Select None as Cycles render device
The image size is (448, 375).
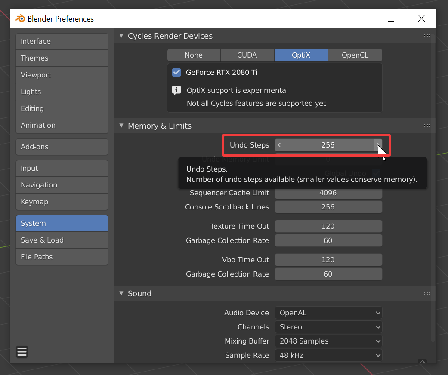click(x=194, y=55)
